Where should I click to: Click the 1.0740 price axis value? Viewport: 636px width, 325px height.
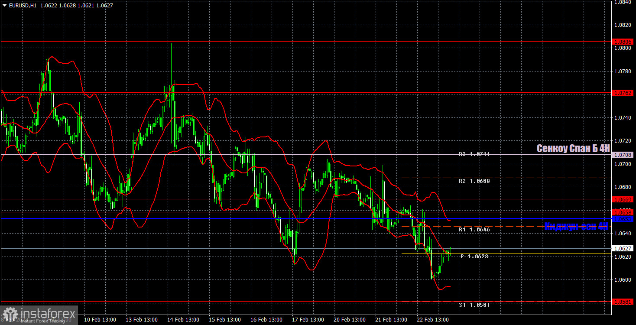click(623, 118)
